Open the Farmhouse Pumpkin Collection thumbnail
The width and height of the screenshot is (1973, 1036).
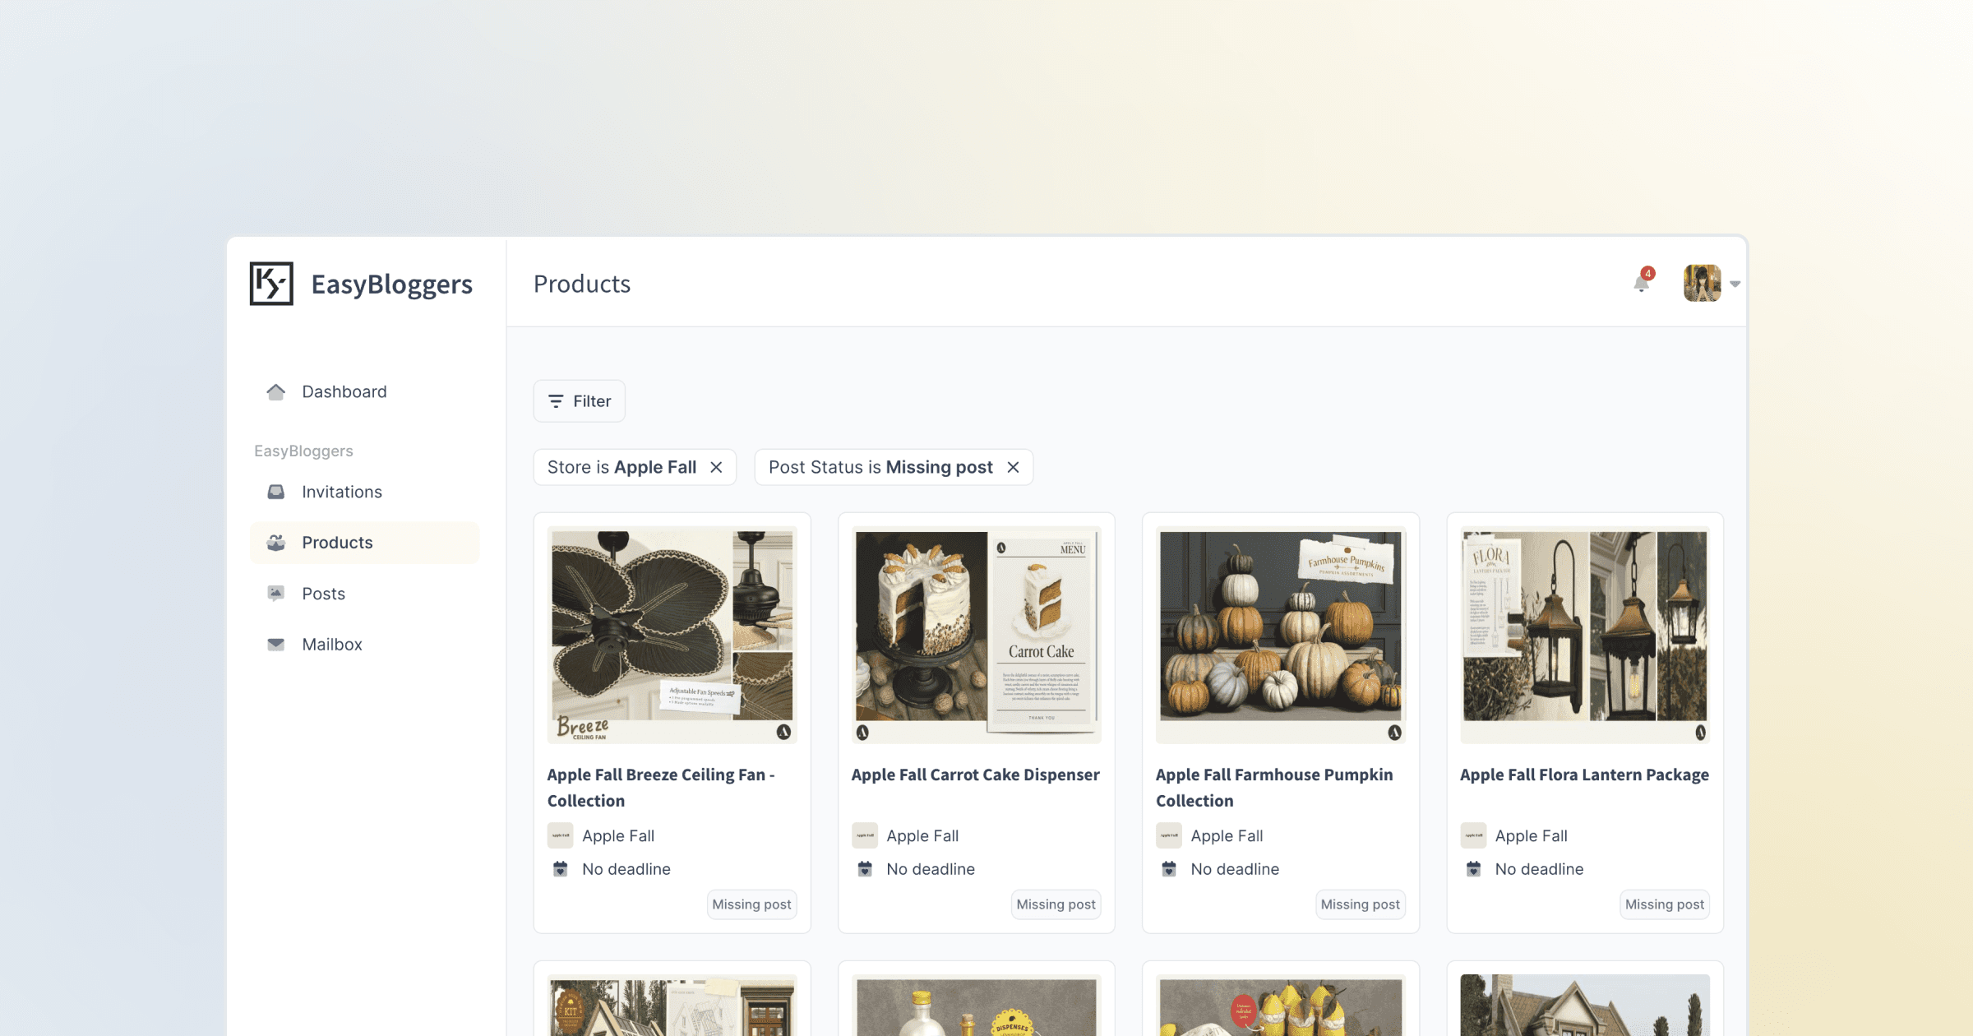(1281, 635)
